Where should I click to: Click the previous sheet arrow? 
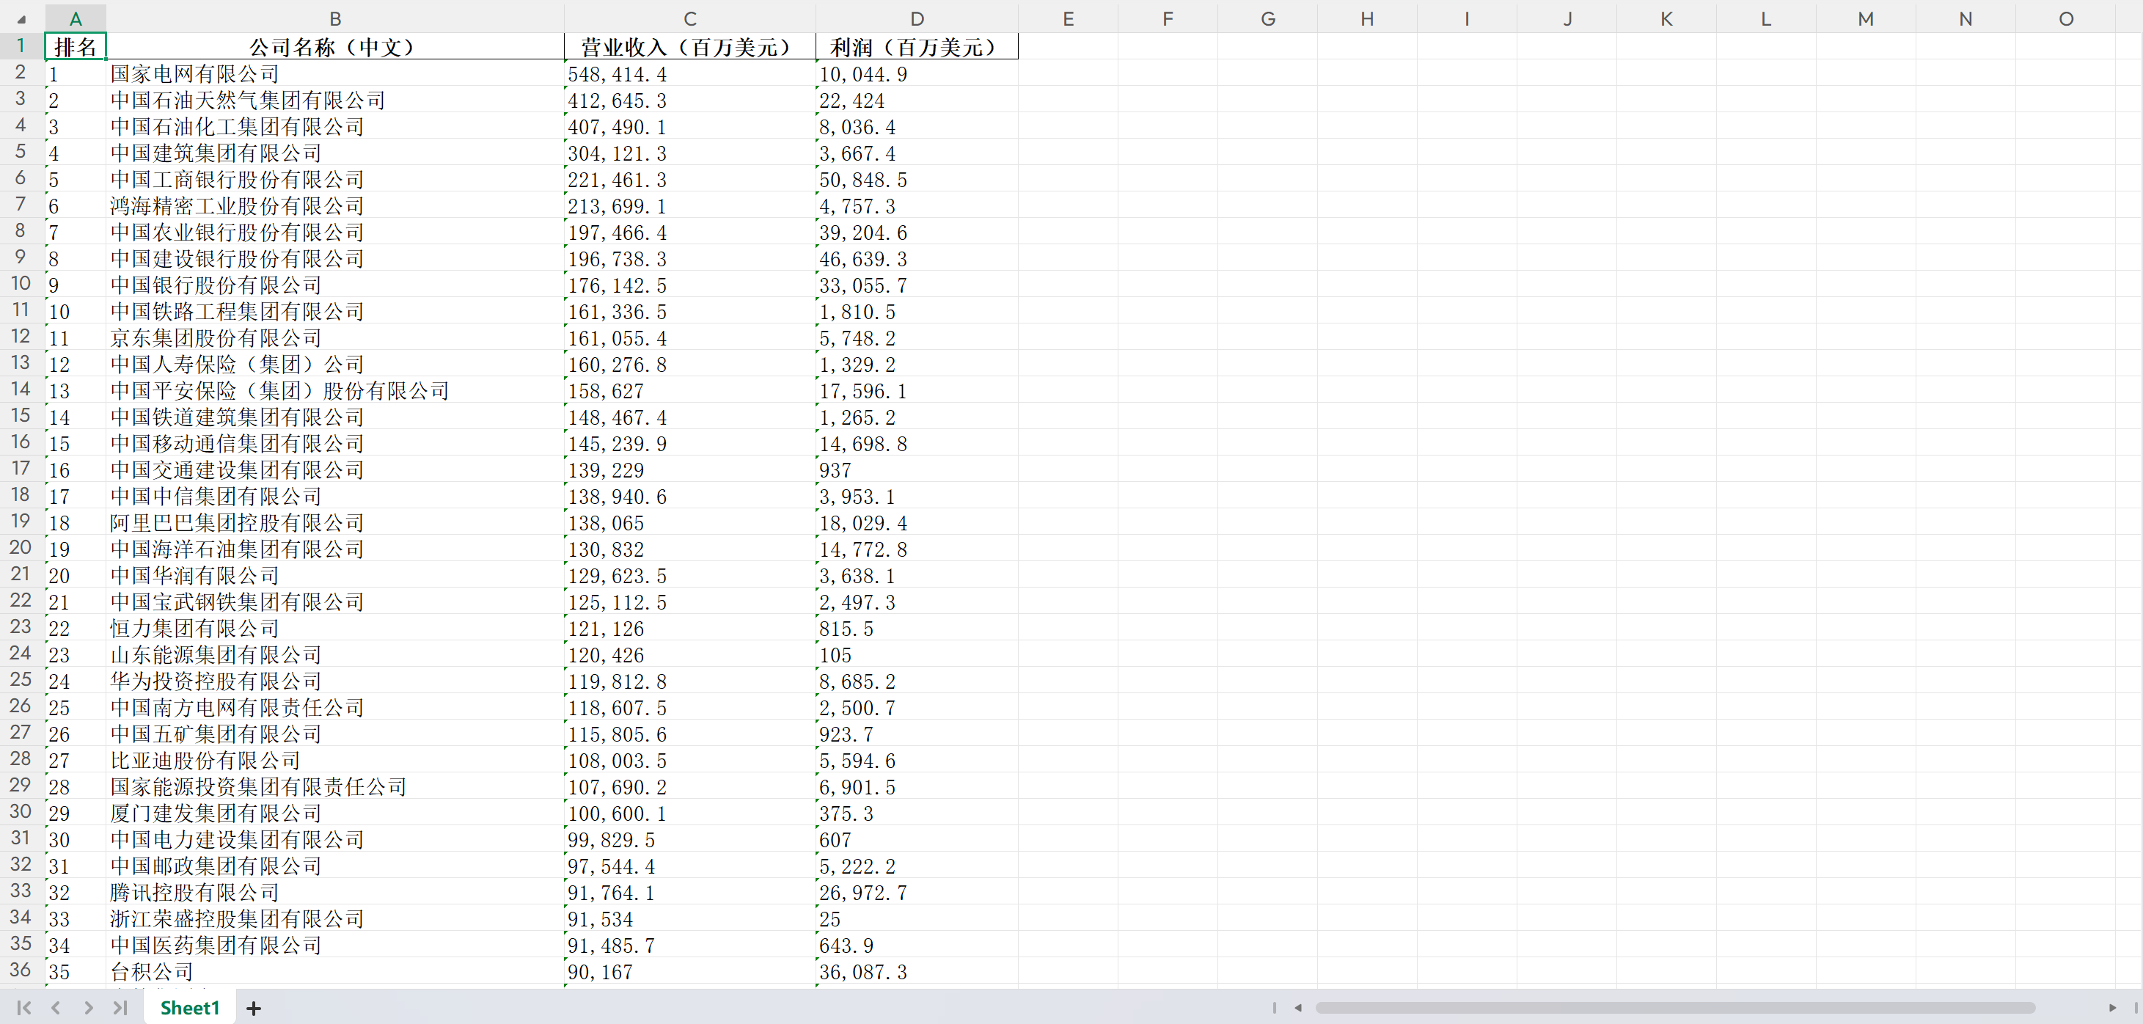(x=56, y=1008)
